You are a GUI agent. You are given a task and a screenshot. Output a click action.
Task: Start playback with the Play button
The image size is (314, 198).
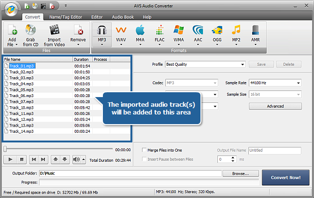pos(11,159)
